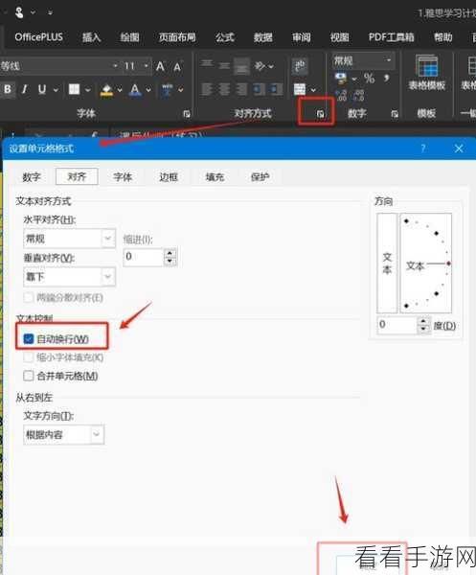Open the 垂直对齐 dropdown showing 靠下

pos(69,277)
